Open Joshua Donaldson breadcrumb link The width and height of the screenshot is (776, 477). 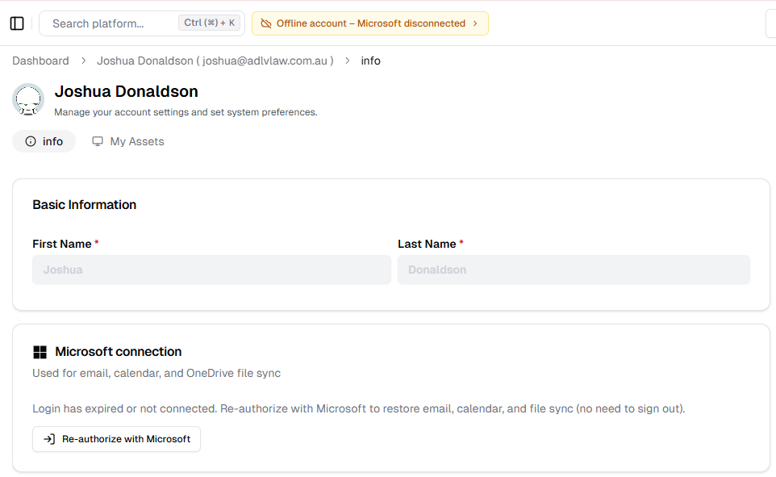pos(215,61)
